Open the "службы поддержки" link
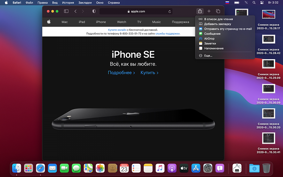 pos(167,34)
